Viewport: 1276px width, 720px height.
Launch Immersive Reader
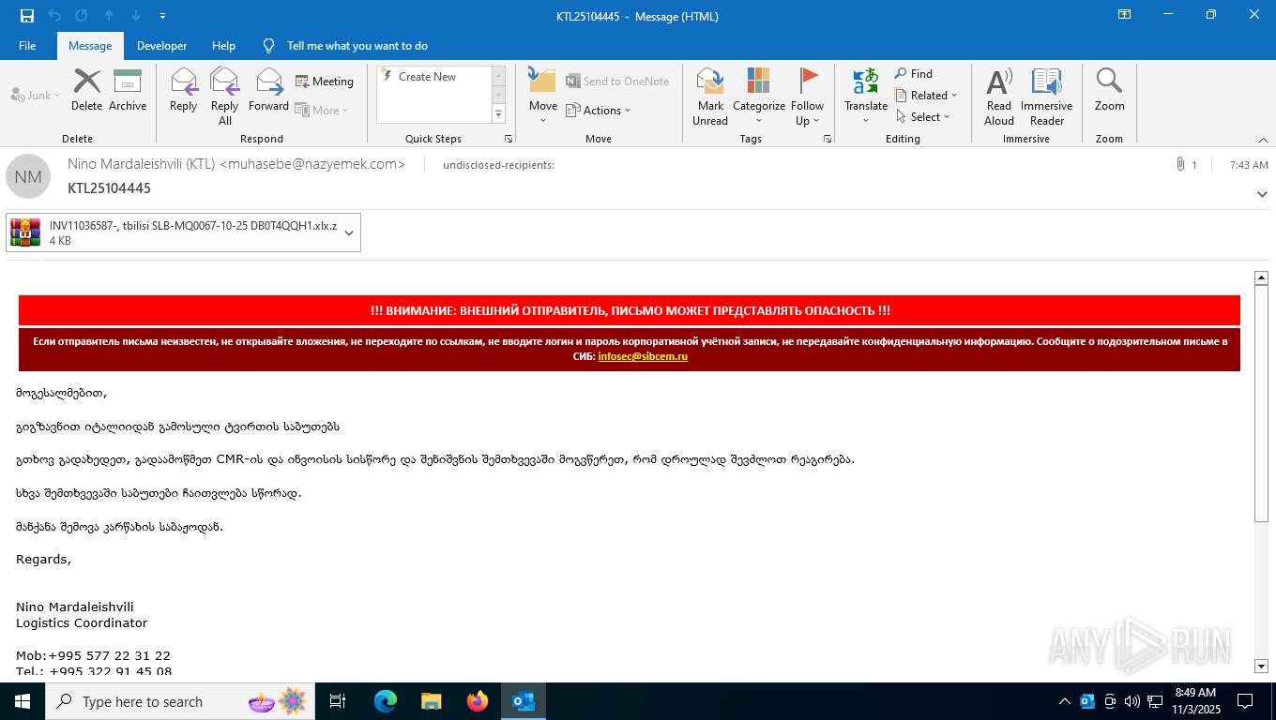pos(1046,96)
